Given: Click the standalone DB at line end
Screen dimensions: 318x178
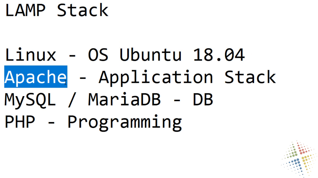Looking at the screenshot, I should 203,100.
